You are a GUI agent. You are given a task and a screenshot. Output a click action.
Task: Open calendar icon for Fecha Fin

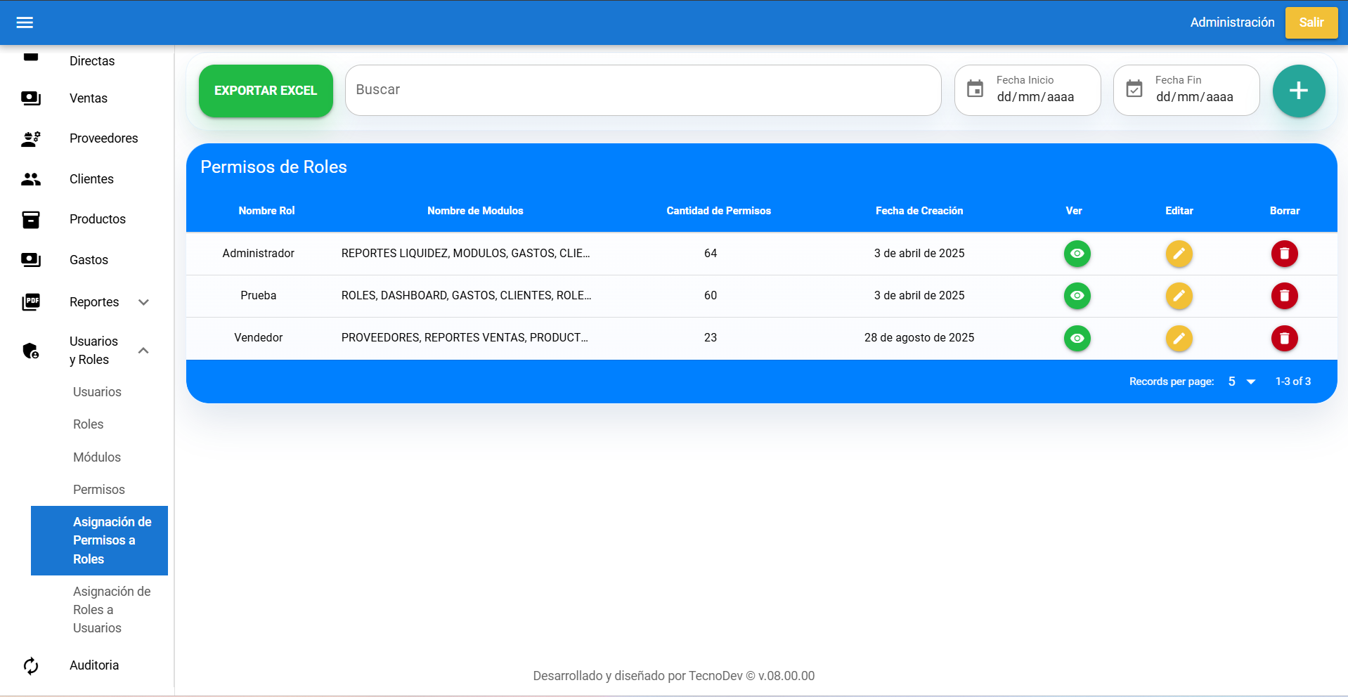click(1134, 89)
